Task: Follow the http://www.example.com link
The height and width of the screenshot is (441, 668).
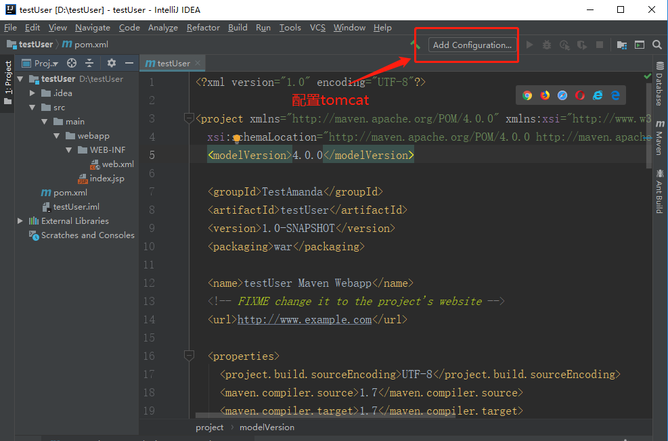Action: pos(304,319)
